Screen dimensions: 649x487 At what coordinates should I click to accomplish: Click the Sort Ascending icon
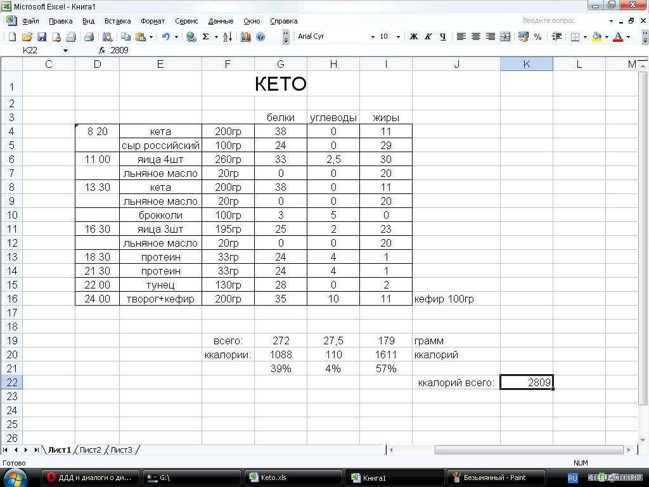[x=228, y=37]
